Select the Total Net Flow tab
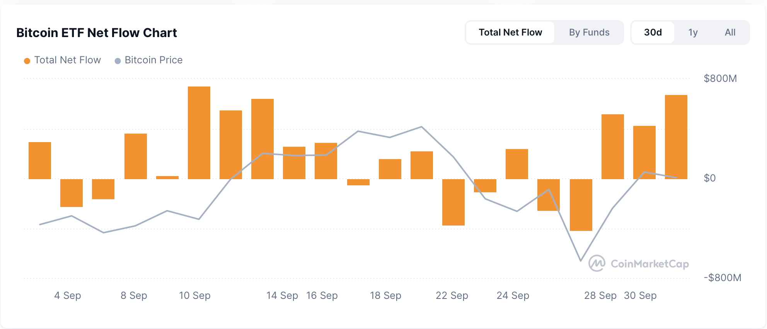 pos(510,32)
